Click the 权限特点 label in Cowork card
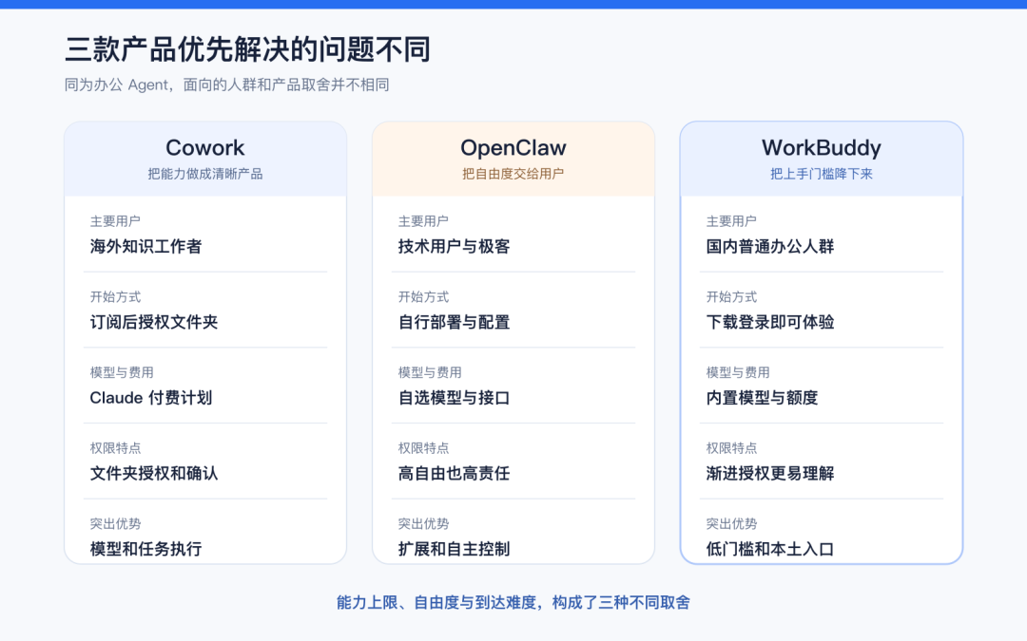1027x641 pixels. click(115, 448)
